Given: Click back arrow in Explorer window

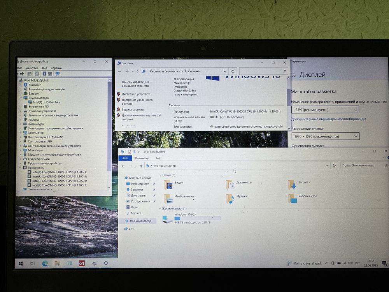Looking at the screenshot, I should click(123, 166).
